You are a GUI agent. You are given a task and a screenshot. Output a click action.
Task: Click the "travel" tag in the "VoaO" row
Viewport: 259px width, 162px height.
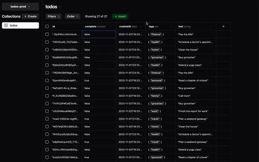[x=155, y=119]
